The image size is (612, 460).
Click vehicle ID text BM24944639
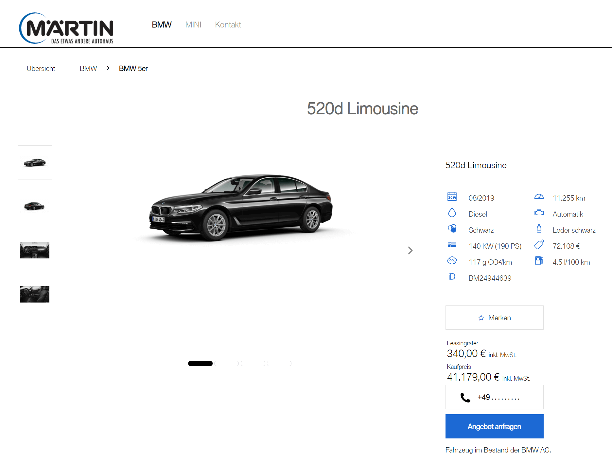[x=490, y=278]
